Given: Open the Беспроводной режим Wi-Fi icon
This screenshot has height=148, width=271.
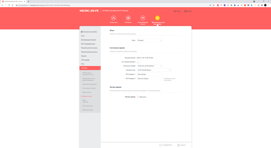Looking at the screenshot, I should (x=143, y=18).
